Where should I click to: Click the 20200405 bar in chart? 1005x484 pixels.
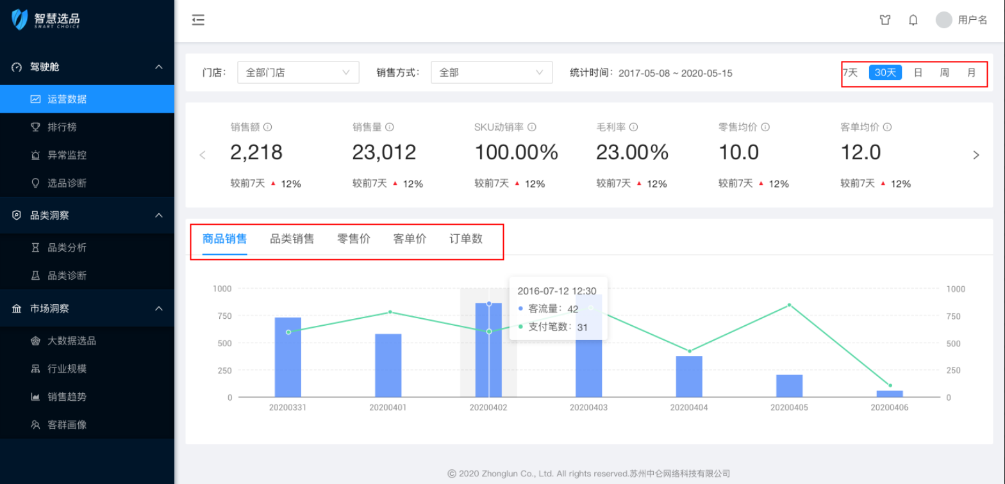pyautogui.click(x=789, y=386)
